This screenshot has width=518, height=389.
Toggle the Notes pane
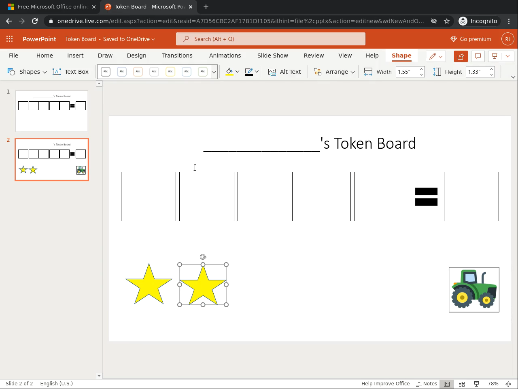point(427,384)
